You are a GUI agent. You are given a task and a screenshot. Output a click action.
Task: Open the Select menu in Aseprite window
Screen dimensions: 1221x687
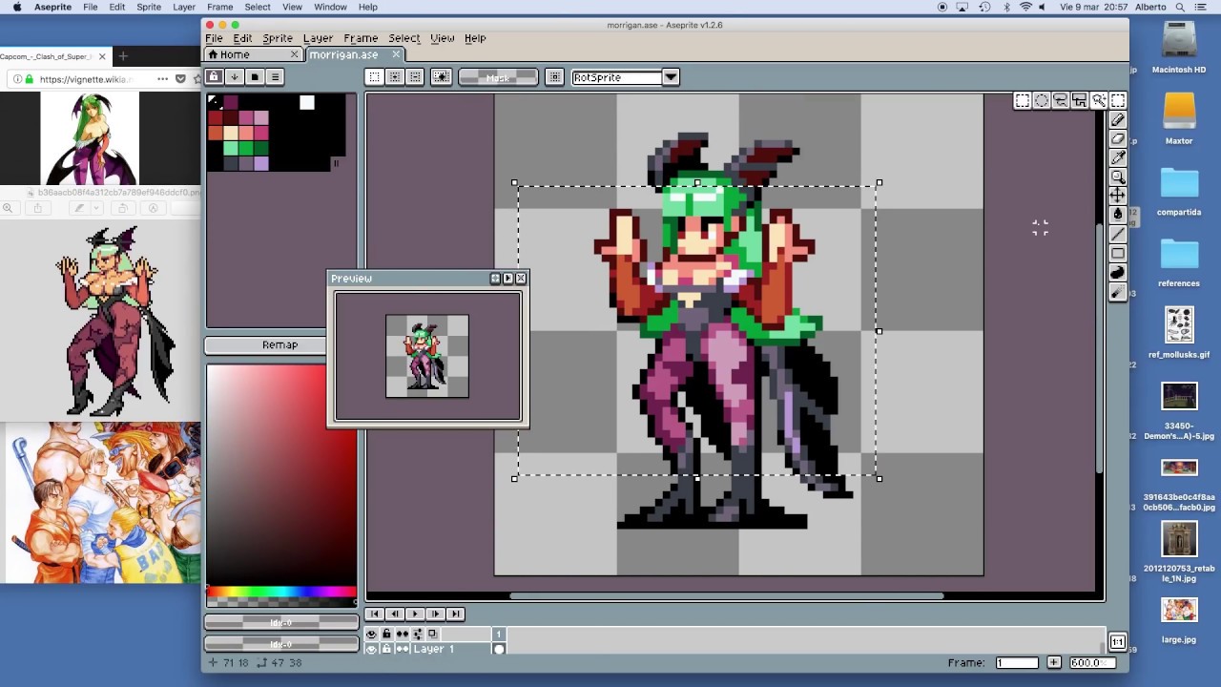tap(404, 38)
